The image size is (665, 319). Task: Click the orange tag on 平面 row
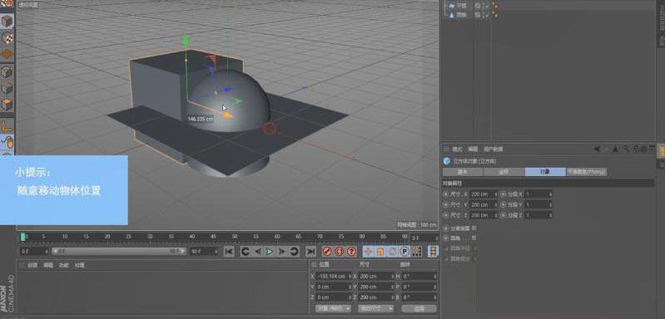(x=494, y=6)
